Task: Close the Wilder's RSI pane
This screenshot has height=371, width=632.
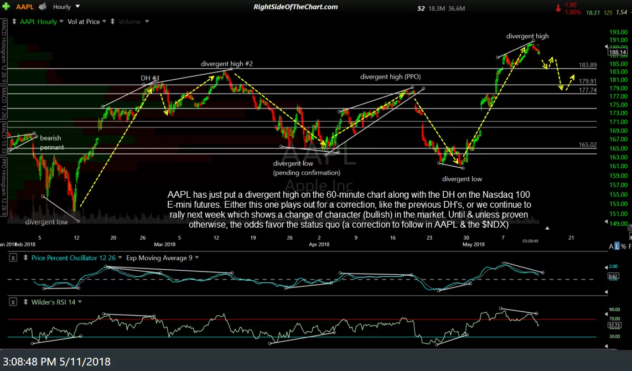Action: click(13, 302)
